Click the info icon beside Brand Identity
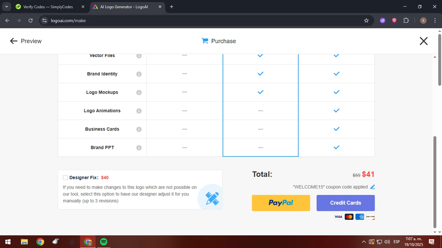This screenshot has width=442, height=248. click(139, 74)
